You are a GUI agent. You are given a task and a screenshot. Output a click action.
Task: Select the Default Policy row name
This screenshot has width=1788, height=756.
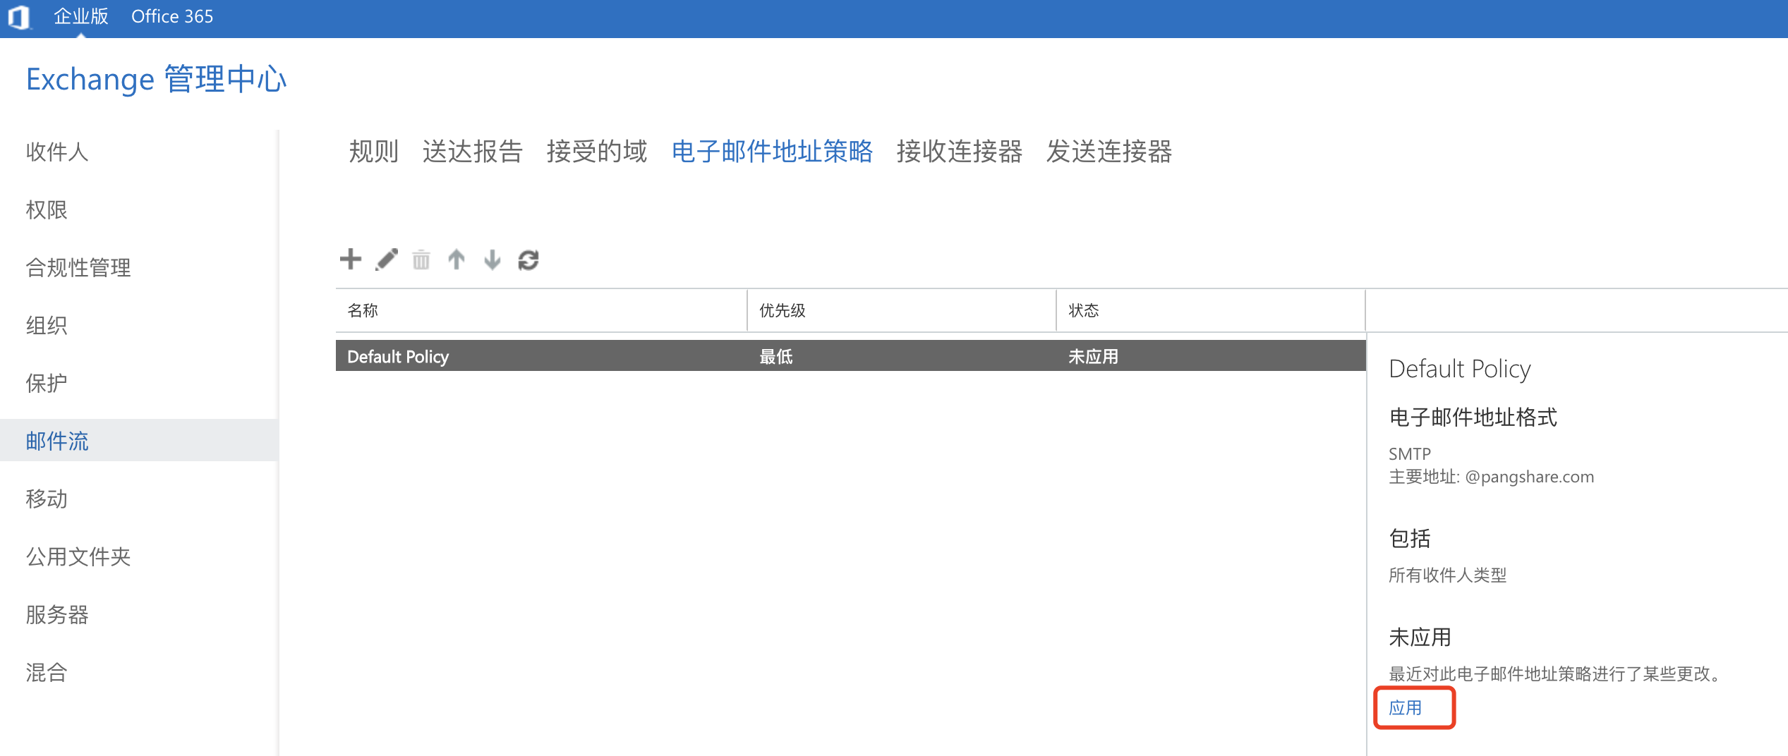(398, 357)
